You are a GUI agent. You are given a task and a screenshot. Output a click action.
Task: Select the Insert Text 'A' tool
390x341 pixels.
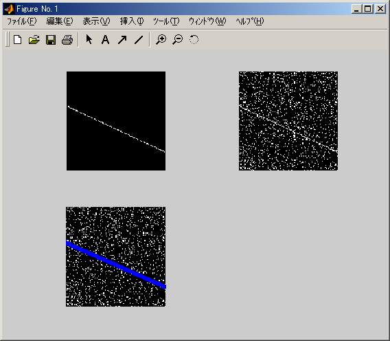[106, 39]
